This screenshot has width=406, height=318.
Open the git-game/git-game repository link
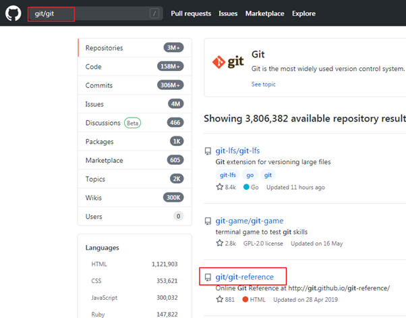point(250,221)
